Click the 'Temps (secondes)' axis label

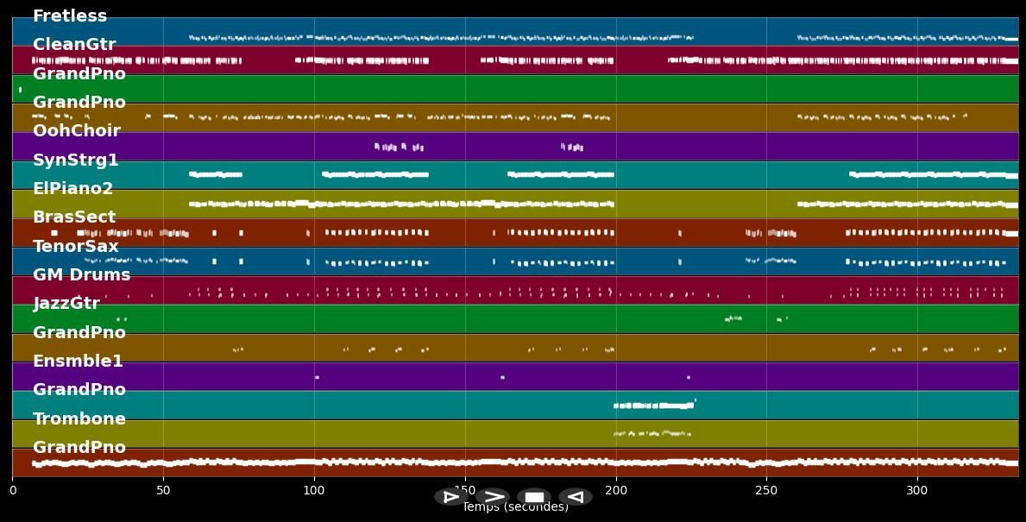point(515,508)
